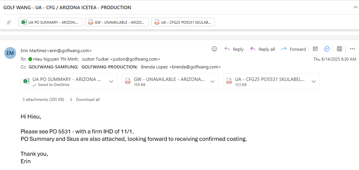Click the Copilot icon in message toolbar
The width and height of the screenshot is (359, 170).
point(327,49)
